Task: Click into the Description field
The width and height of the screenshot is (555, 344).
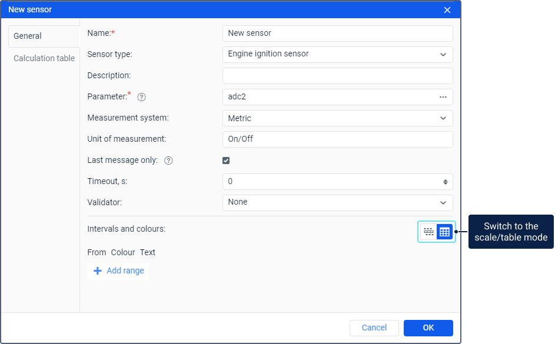Action: 337,76
